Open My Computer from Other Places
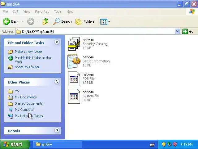Image resolution: width=198 pixels, height=149 pixels. point(25,110)
